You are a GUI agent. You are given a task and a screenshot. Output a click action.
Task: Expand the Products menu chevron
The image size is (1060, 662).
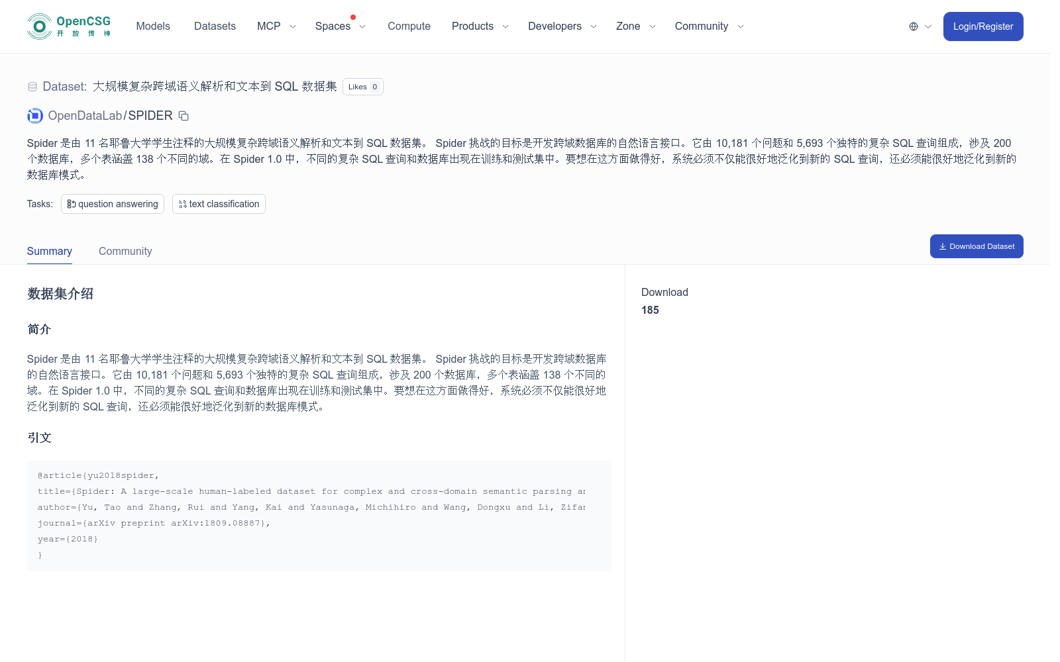click(x=505, y=26)
